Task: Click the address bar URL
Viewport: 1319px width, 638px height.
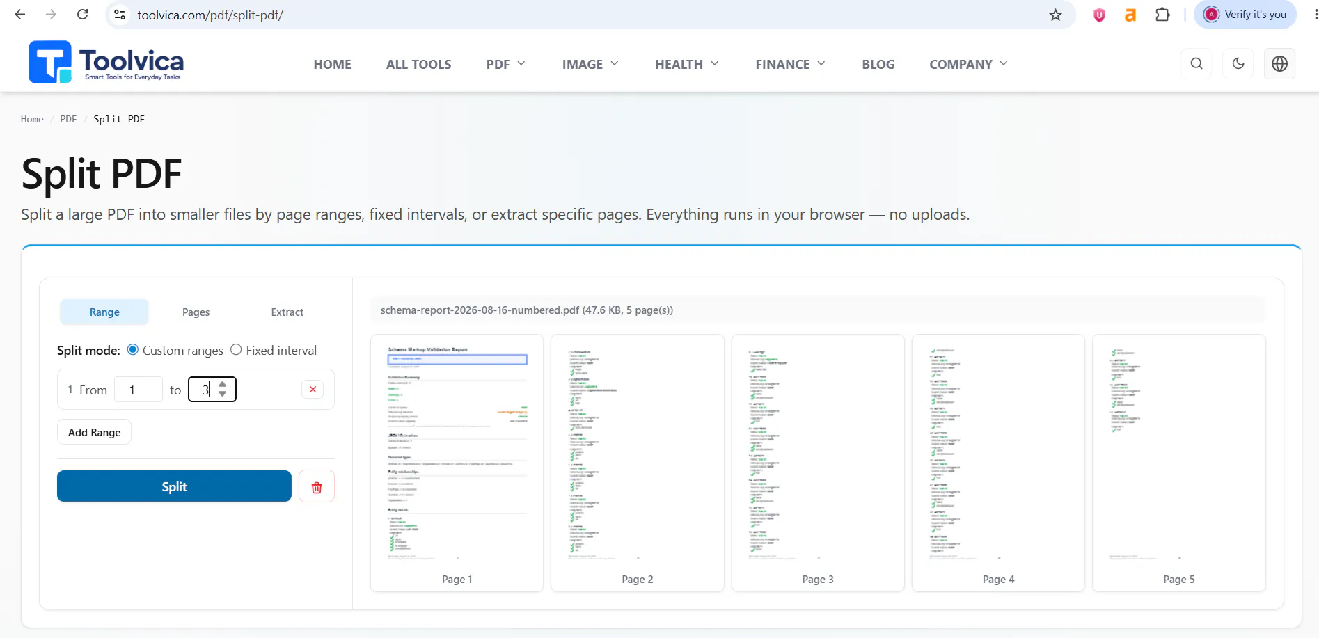Action: [210, 15]
